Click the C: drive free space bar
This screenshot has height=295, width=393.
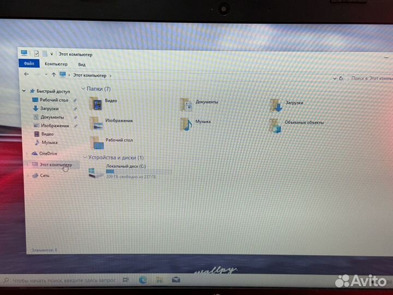click(139, 172)
